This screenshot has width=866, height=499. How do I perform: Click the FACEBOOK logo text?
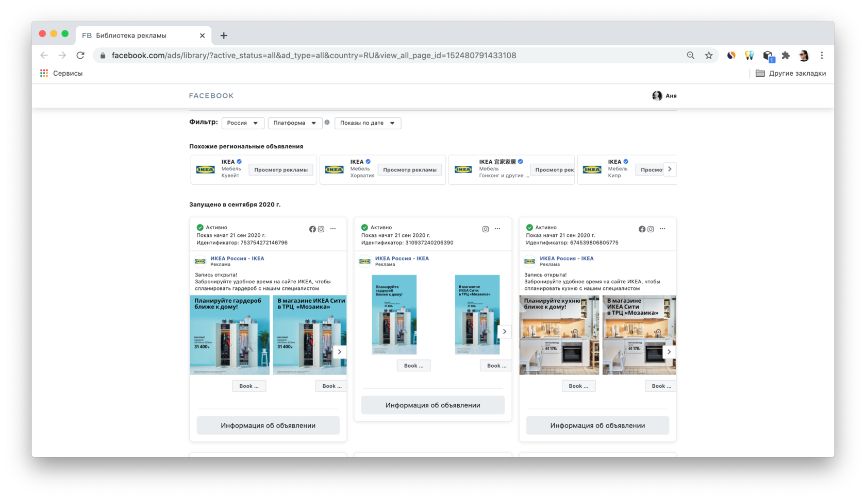[x=211, y=96]
